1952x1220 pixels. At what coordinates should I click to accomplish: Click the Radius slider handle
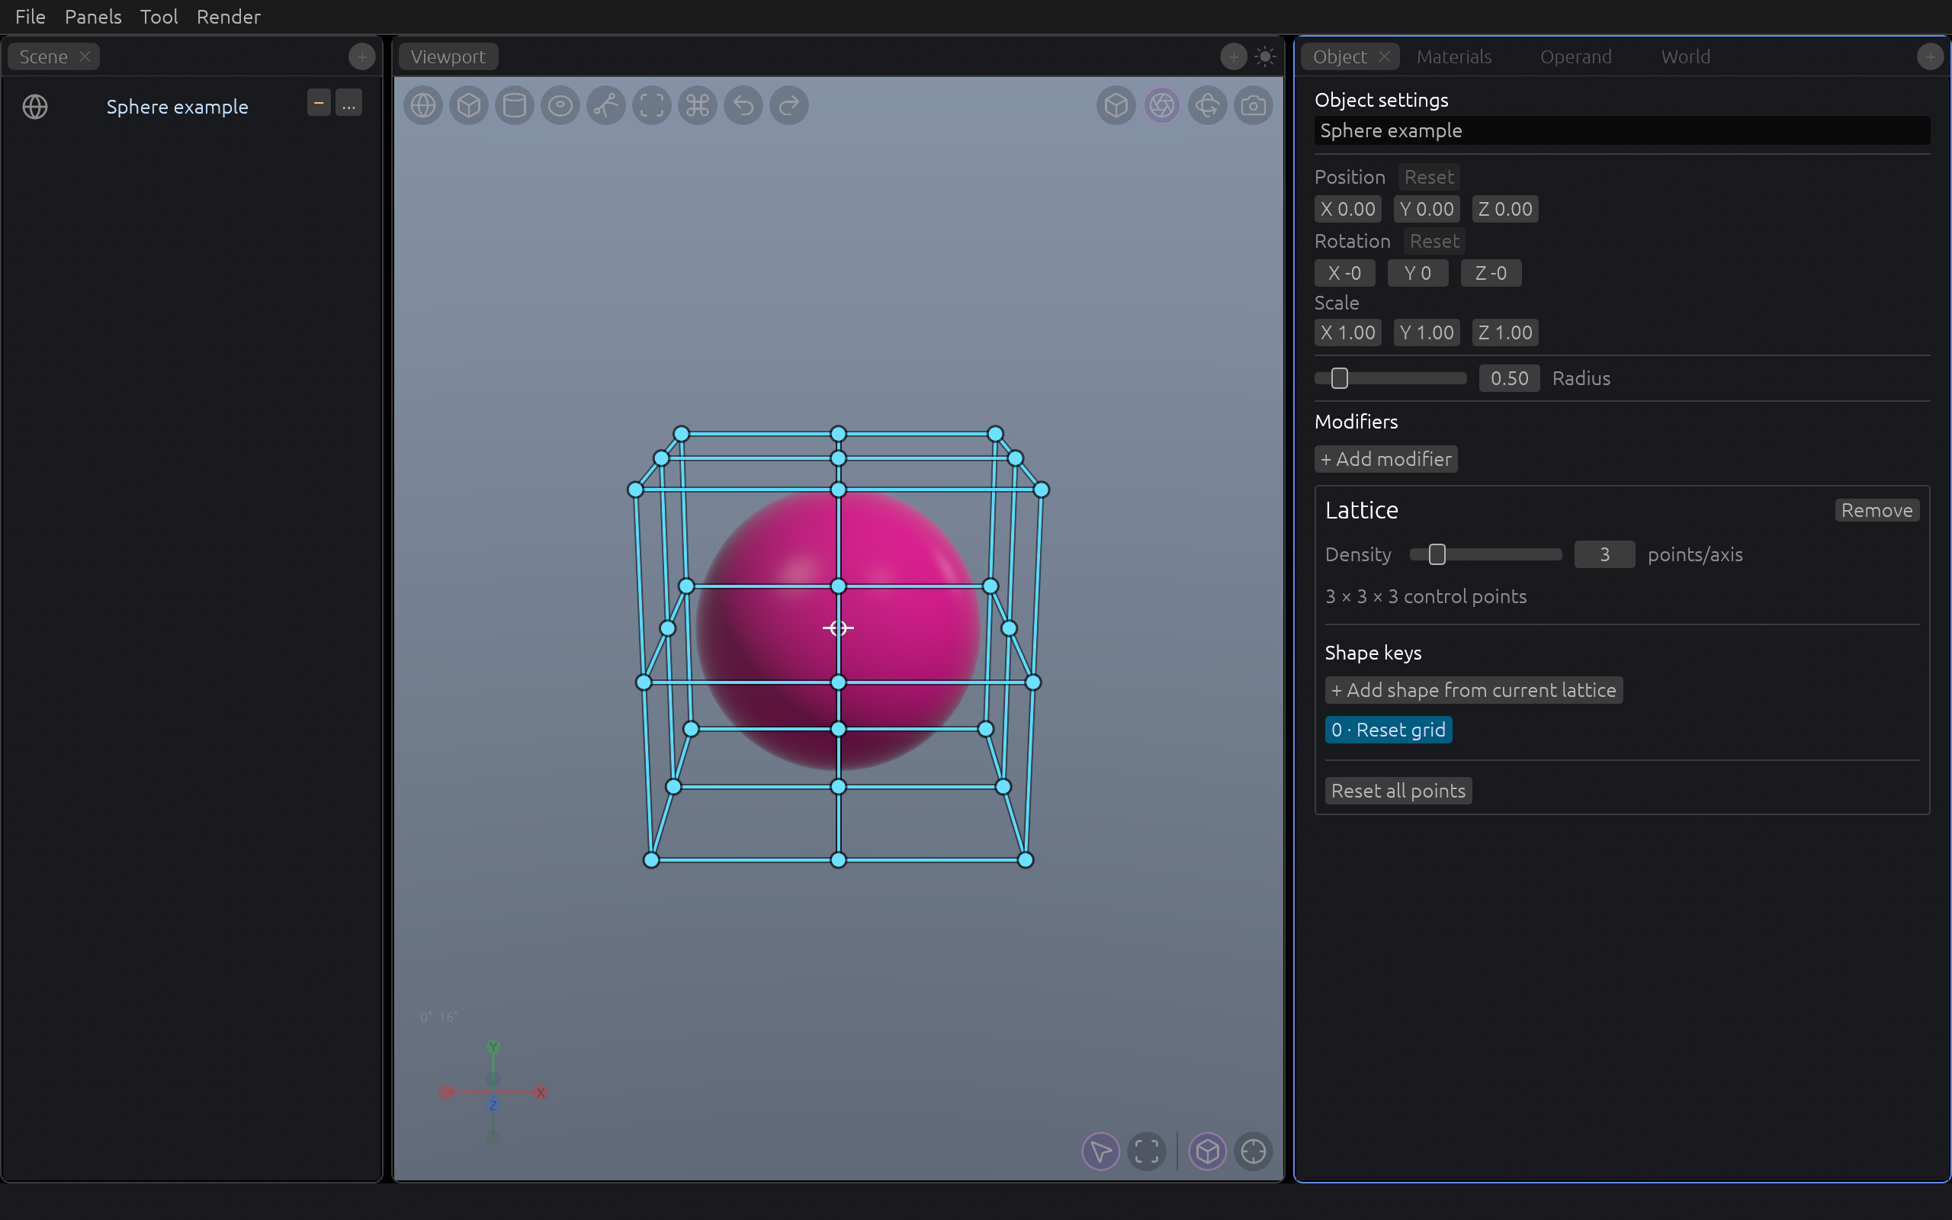click(x=1339, y=378)
